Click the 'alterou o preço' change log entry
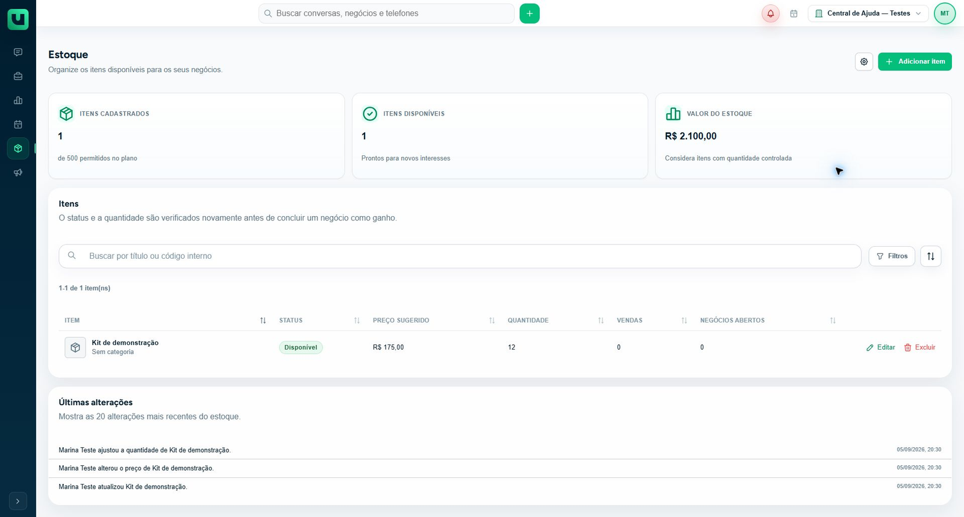 pos(136,468)
